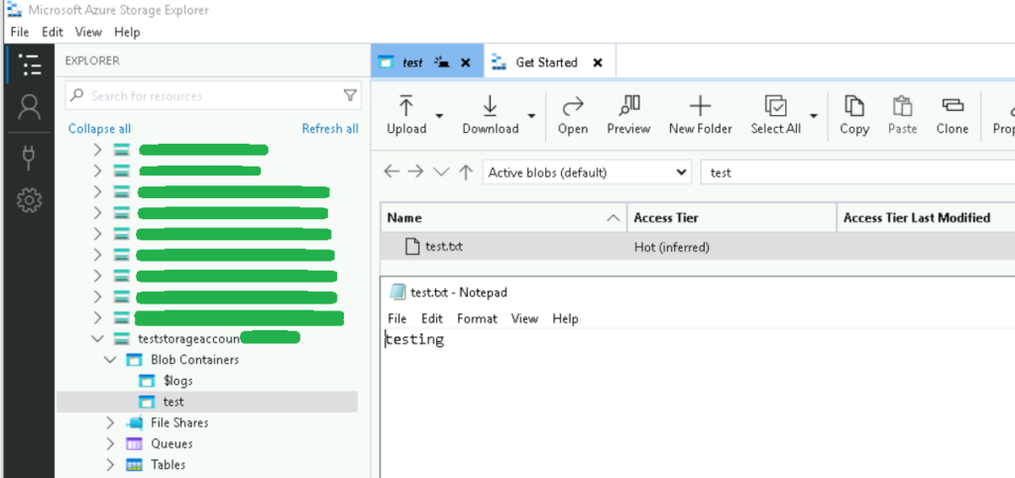This screenshot has width=1015, height=478.
Task: Click the Refresh all link
Action: pyautogui.click(x=330, y=129)
